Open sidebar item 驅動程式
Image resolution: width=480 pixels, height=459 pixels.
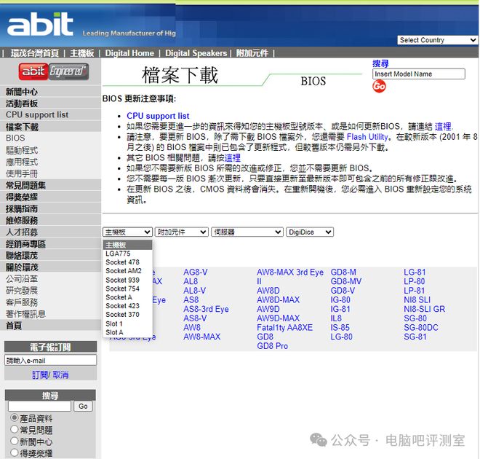tap(22, 150)
